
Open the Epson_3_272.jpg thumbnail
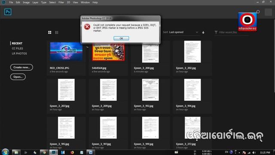(x=192, y=127)
